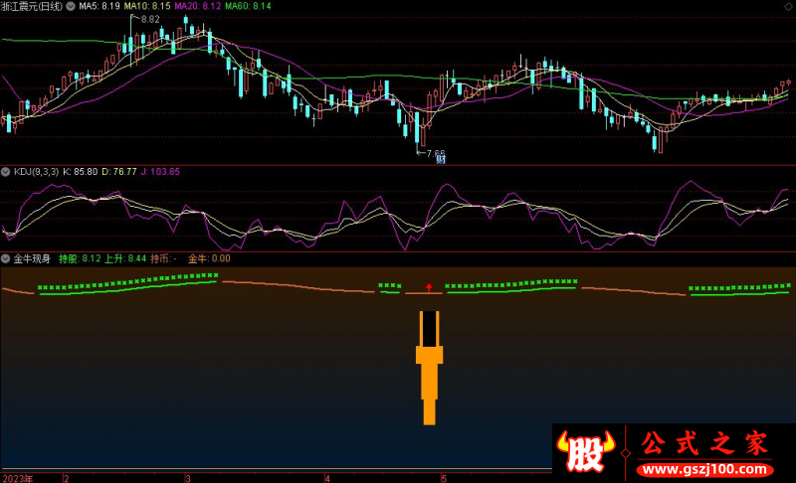This screenshot has width=796, height=483.
Task: Click month 5 marker on time axis
Action: tap(444, 477)
